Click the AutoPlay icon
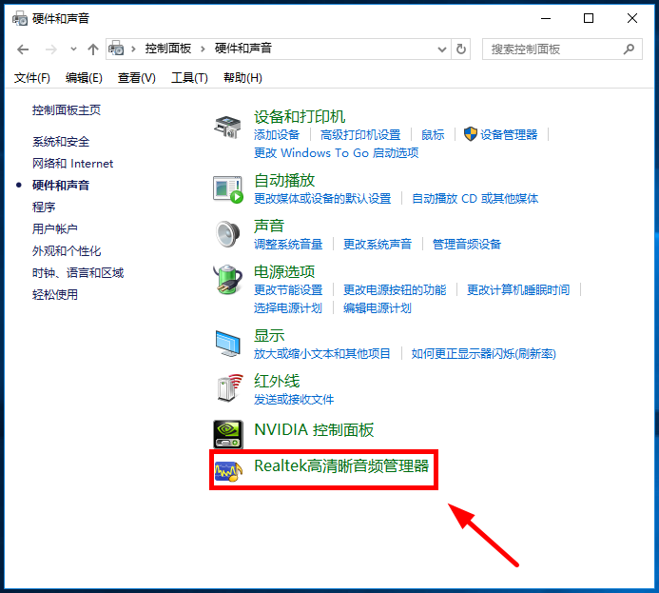 [228, 188]
